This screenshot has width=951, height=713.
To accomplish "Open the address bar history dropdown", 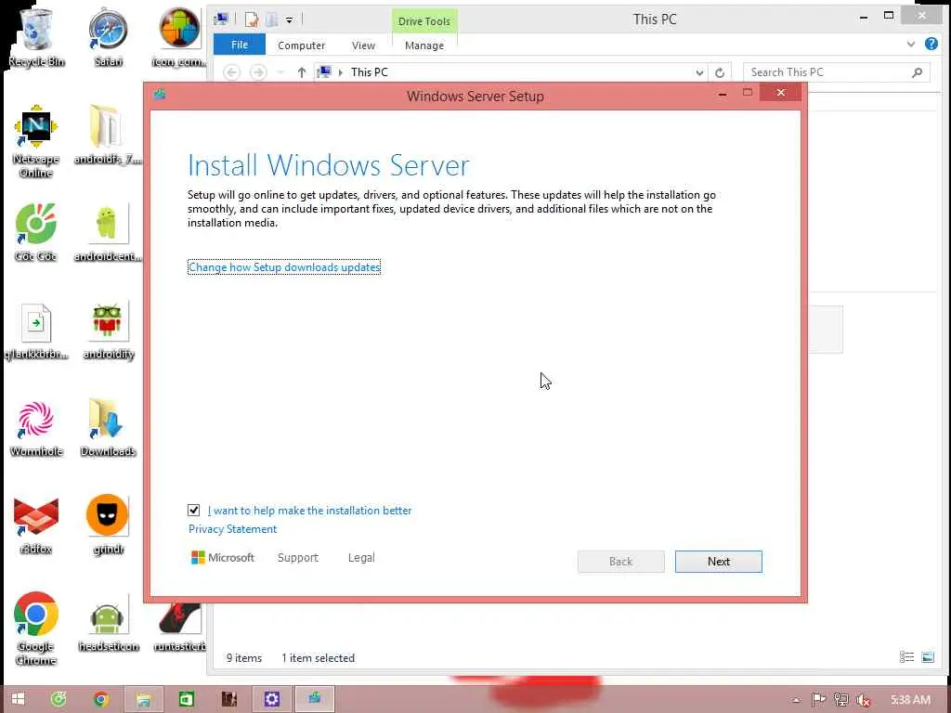I will 699,72.
